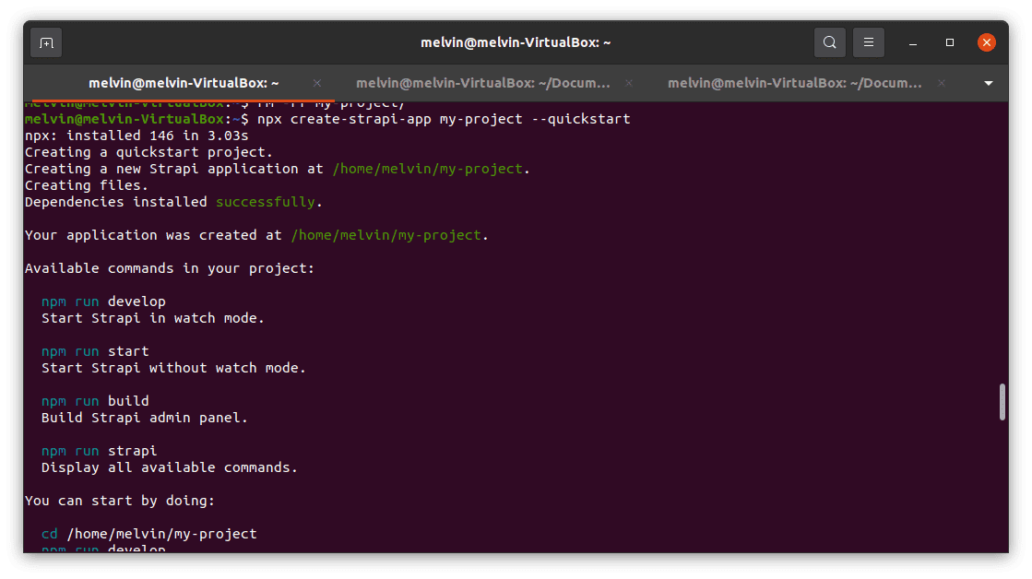Viewport: 1032px width, 579px height.
Task: Click the window title melvin@melvin-VirtualBox: ~
Action: pos(516,42)
